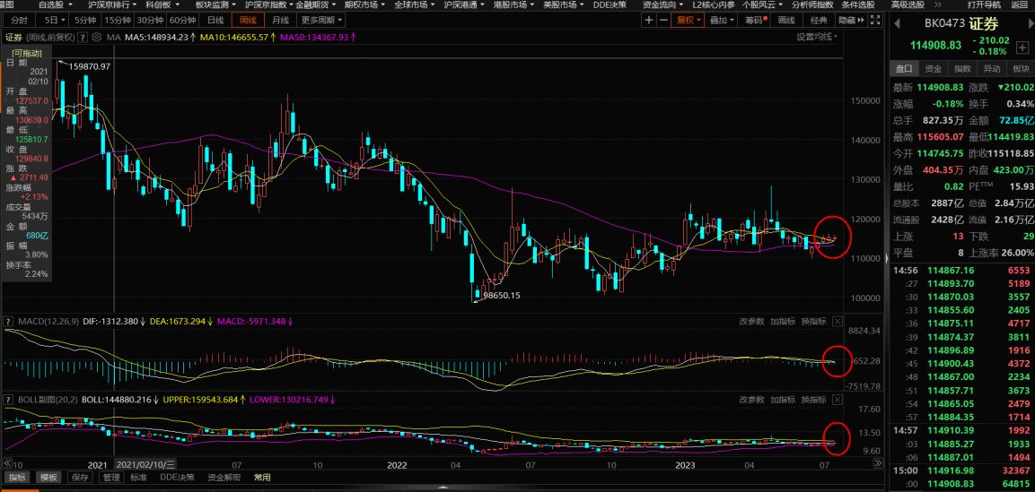Select 常用 indicator template
The height and width of the screenshot is (492, 1035).
tap(263, 478)
